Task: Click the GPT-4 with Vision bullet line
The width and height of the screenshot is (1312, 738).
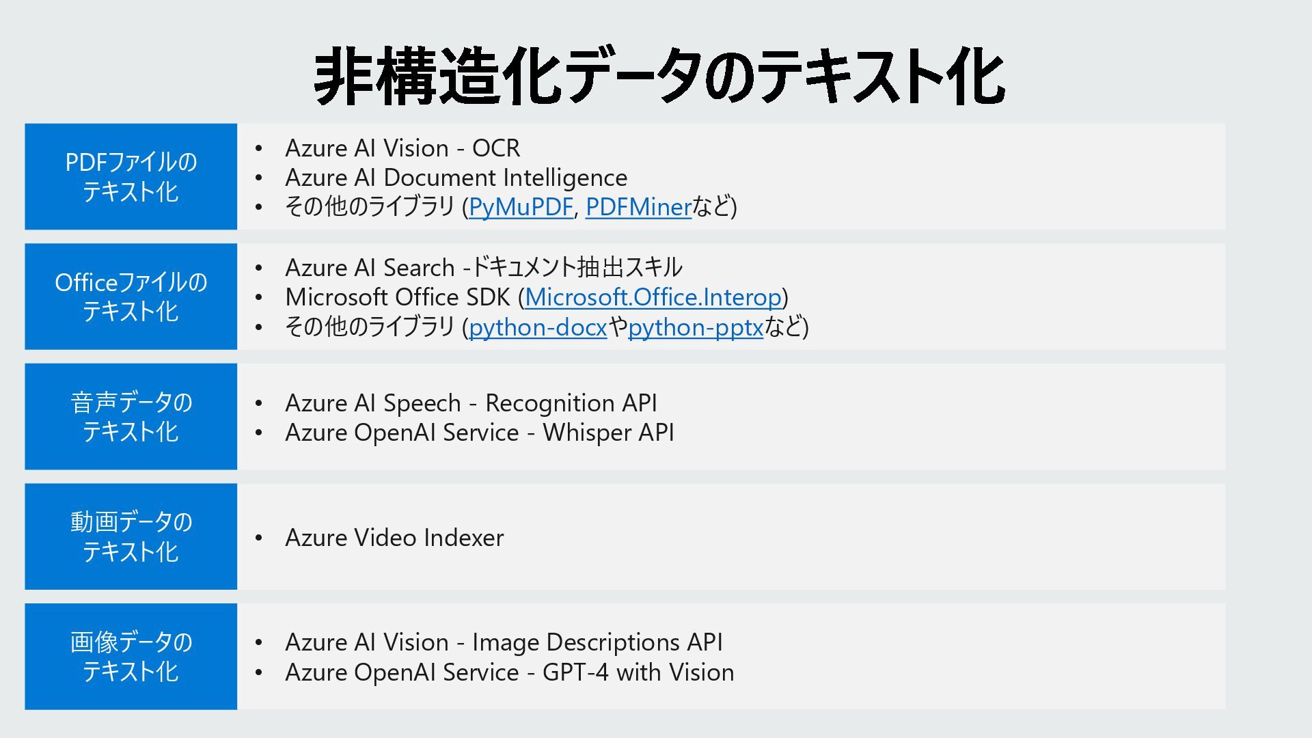Action: 509,672
